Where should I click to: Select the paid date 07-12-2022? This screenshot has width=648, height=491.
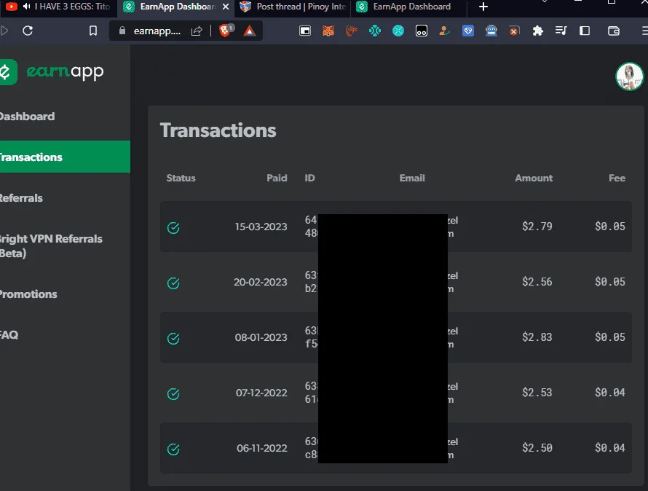261,393
